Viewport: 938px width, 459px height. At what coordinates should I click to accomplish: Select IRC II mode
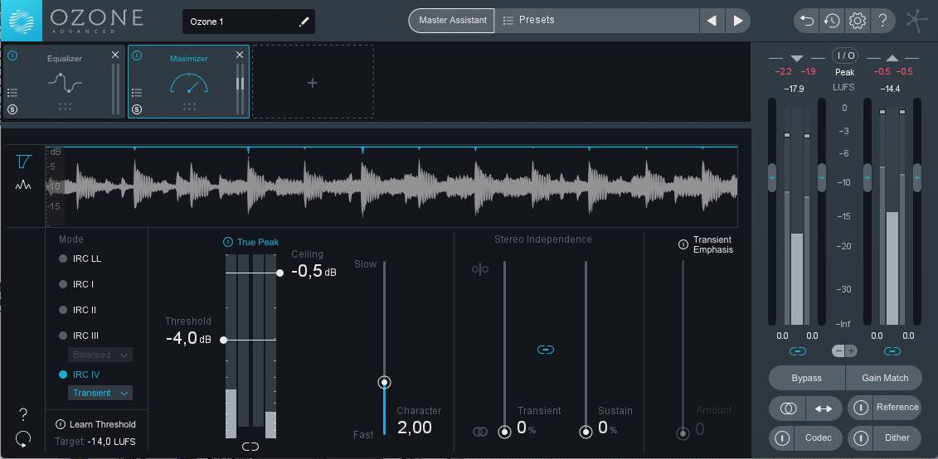pyautogui.click(x=77, y=310)
